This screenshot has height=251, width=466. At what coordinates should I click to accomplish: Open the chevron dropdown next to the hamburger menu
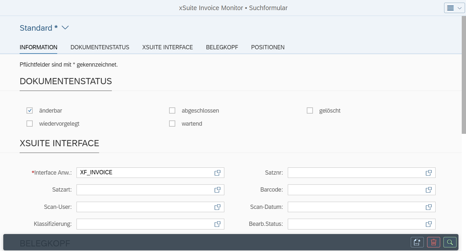click(459, 8)
